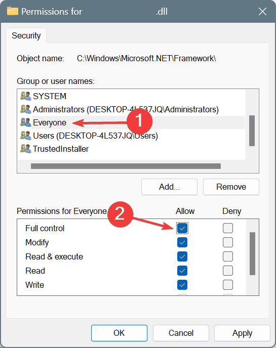Toggle Allow for Read
This screenshot has height=348, width=276.
[x=182, y=271]
